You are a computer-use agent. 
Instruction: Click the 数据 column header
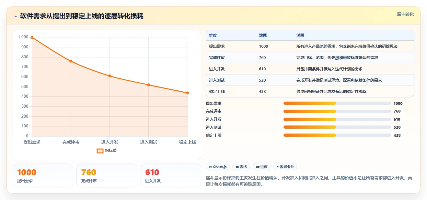coord(263,35)
